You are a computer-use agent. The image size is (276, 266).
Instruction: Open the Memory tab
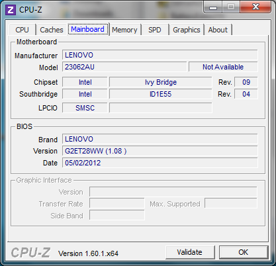[x=124, y=30]
